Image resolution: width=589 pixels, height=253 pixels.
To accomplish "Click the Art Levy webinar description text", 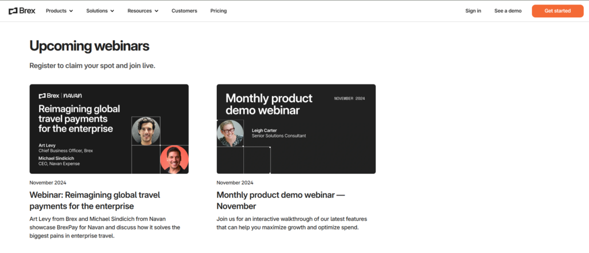I will tap(105, 227).
